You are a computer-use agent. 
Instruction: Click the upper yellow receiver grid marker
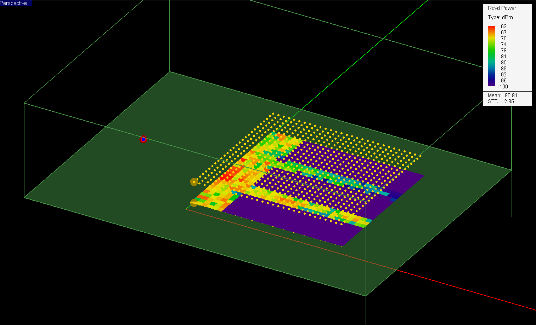(x=194, y=182)
